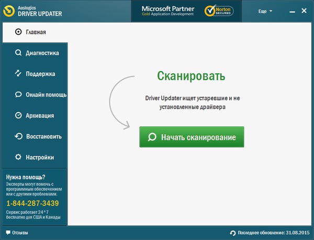The image size is (314, 240).
Task: Click the Главная target icon
Action: coord(18,32)
